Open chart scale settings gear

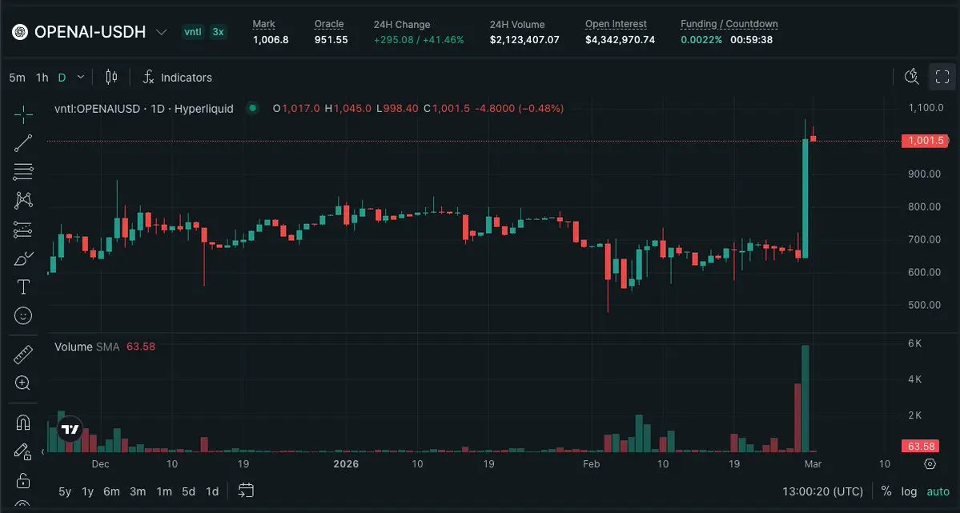pyautogui.click(x=930, y=464)
